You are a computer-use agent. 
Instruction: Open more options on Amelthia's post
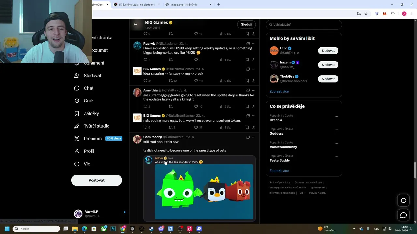pyautogui.click(x=253, y=90)
